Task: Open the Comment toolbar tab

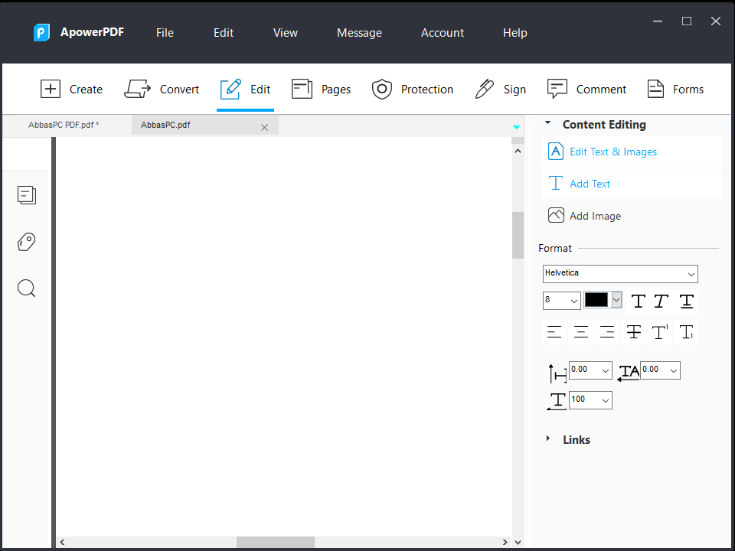Action: (x=586, y=89)
